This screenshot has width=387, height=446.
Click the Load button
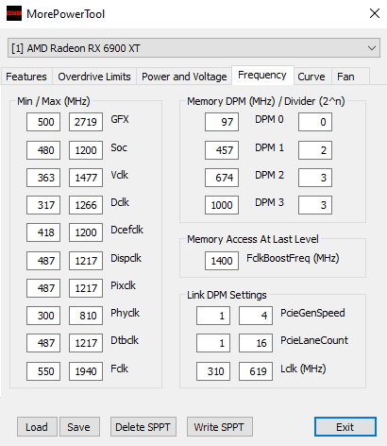click(x=37, y=427)
